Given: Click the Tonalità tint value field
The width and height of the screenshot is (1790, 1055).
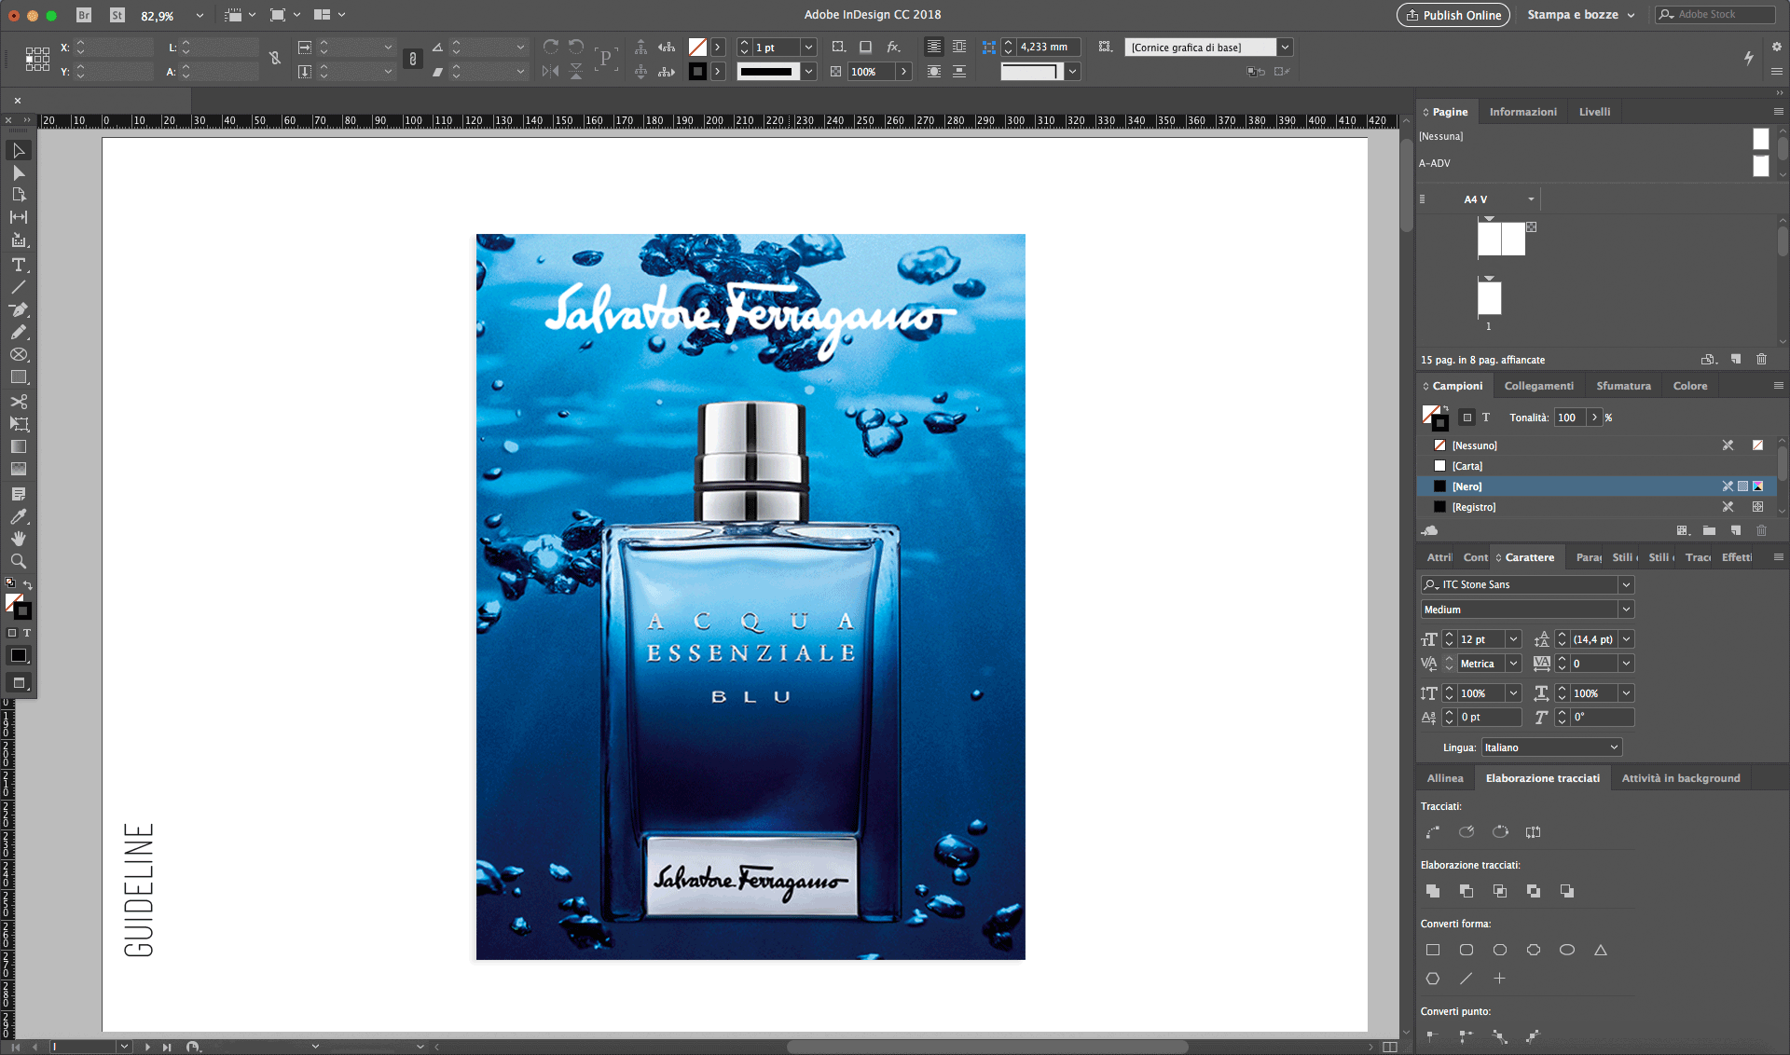Looking at the screenshot, I should coord(1571,418).
